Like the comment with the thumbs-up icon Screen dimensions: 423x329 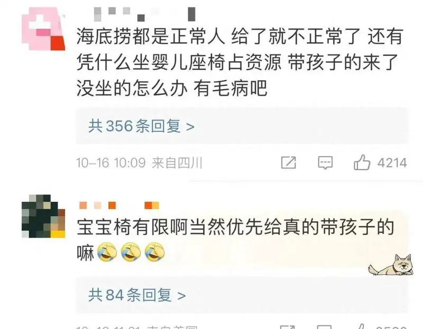(x=362, y=162)
